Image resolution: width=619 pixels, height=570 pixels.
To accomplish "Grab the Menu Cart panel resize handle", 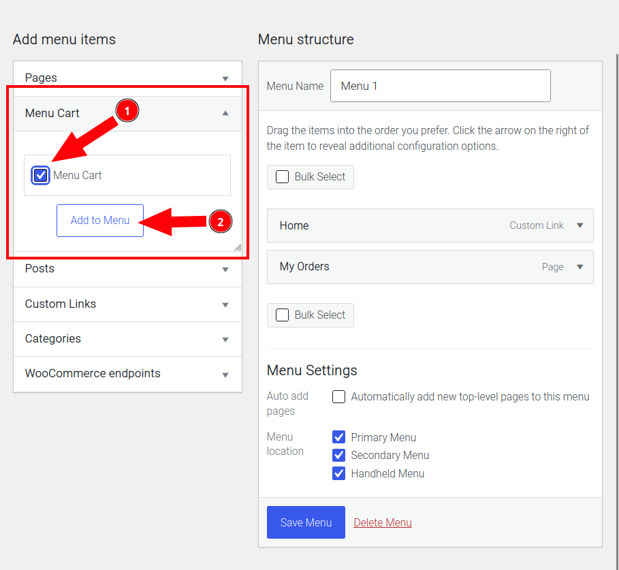I will click(238, 247).
